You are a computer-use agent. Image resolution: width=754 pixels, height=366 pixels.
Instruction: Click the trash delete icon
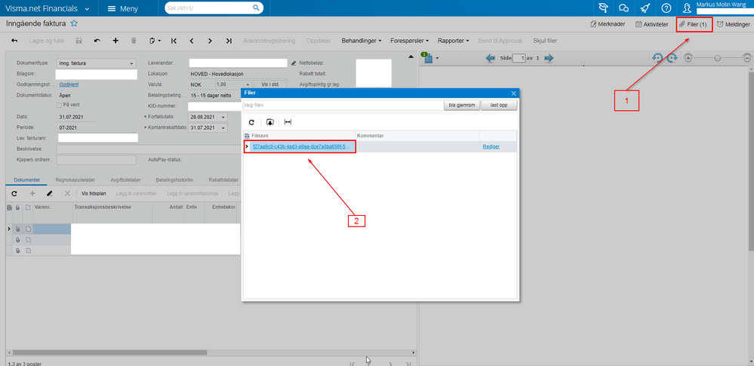(134, 41)
